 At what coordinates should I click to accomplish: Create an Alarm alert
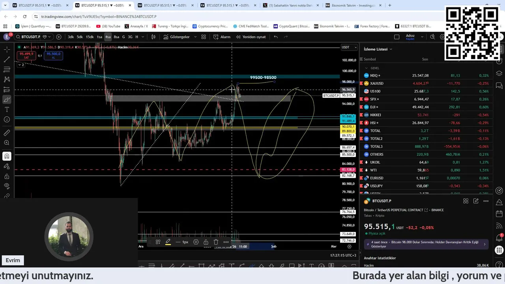[222, 37]
